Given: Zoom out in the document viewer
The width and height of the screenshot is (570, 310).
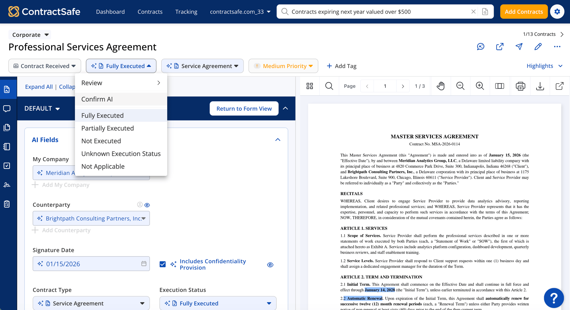Looking at the screenshot, I should [460, 86].
